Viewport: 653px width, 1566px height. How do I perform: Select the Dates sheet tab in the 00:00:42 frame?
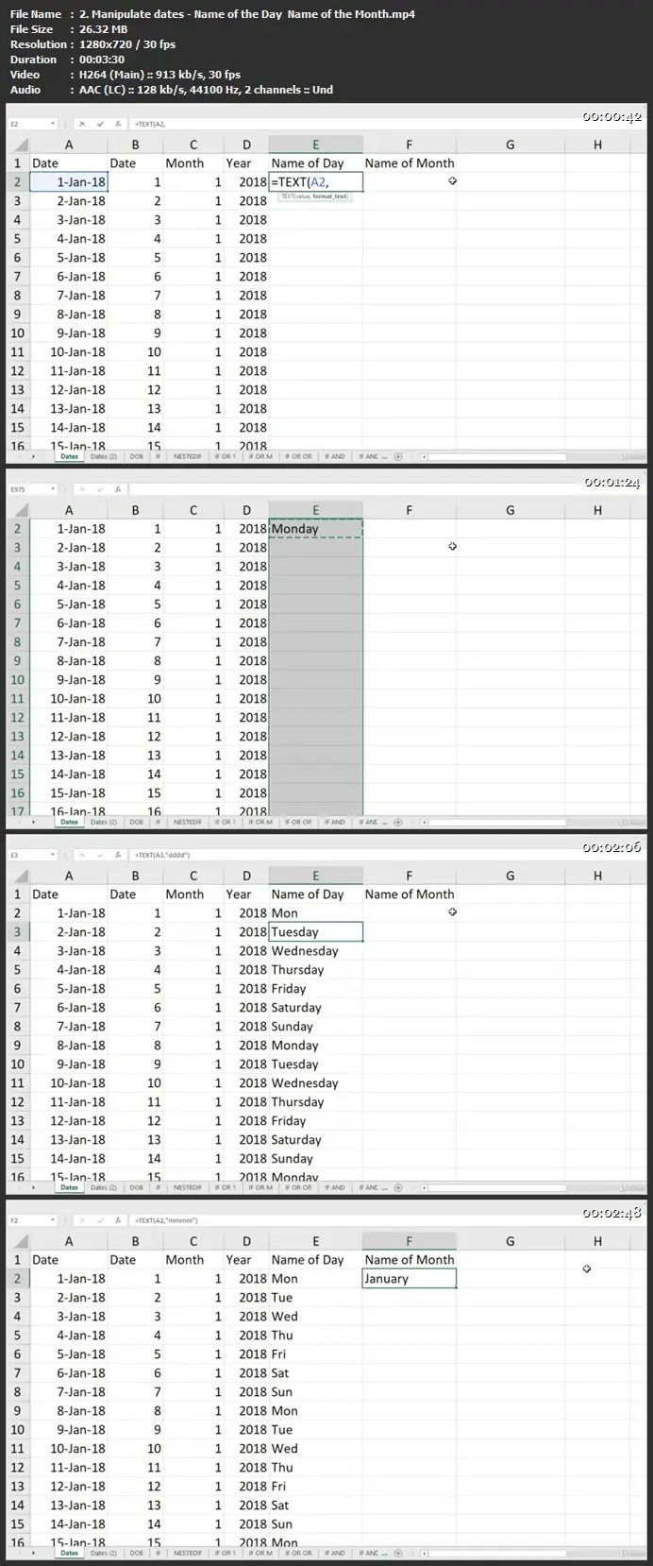[70, 456]
